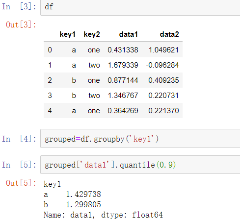
Task: Select the In [3] prompt label
Action: click(19, 7)
